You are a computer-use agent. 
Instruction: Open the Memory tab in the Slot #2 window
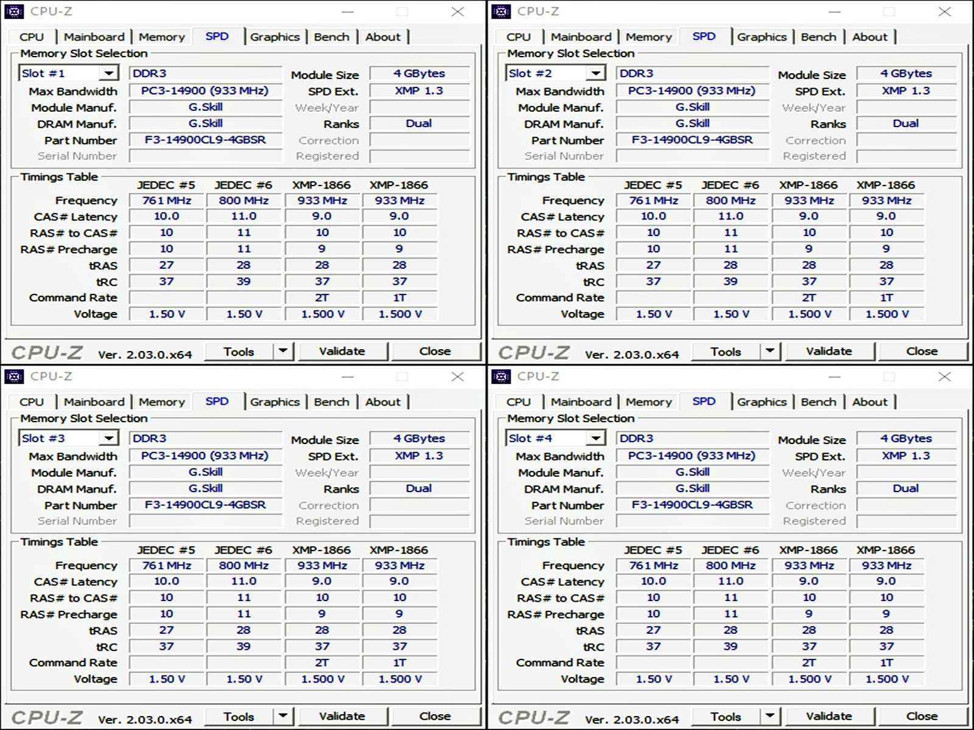pyautogui.click(x=649, y=37)
